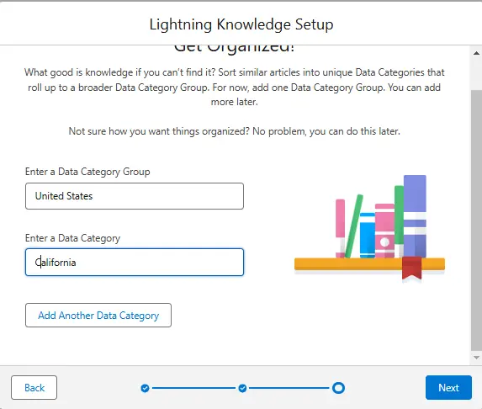
Task: Click the blue book in illustration
Action: pos(368,236)
